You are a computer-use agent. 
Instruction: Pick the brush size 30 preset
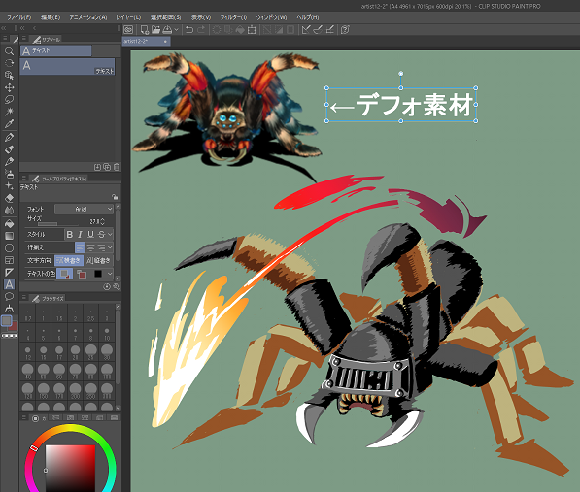pyautogui.click(x=107, y=351)
